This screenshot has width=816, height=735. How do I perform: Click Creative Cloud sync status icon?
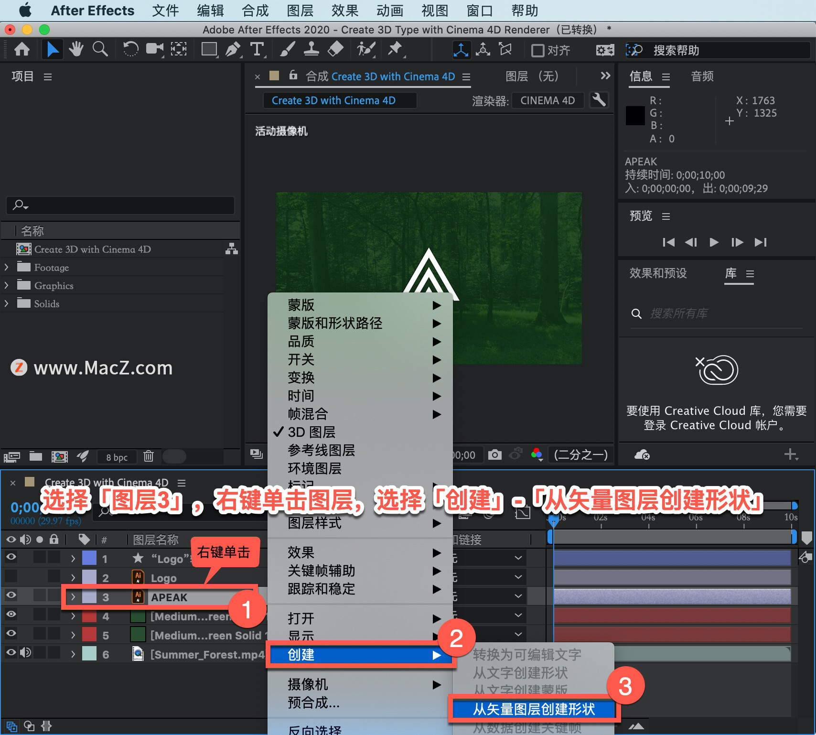coord(642,454)
